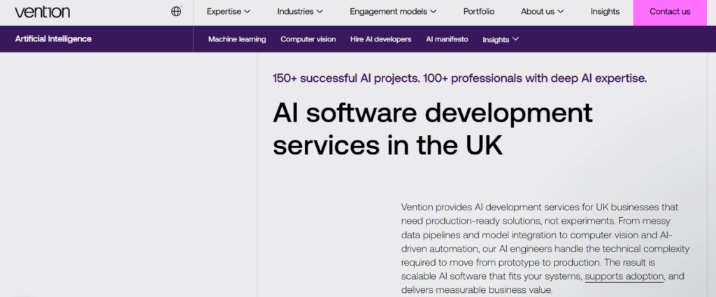Expand the About us menu
The height and width of the screenshot is (297, 716).
(543, 12)
